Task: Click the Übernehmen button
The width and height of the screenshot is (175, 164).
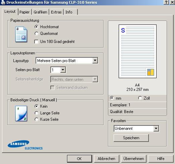Action: click(134, 159)
